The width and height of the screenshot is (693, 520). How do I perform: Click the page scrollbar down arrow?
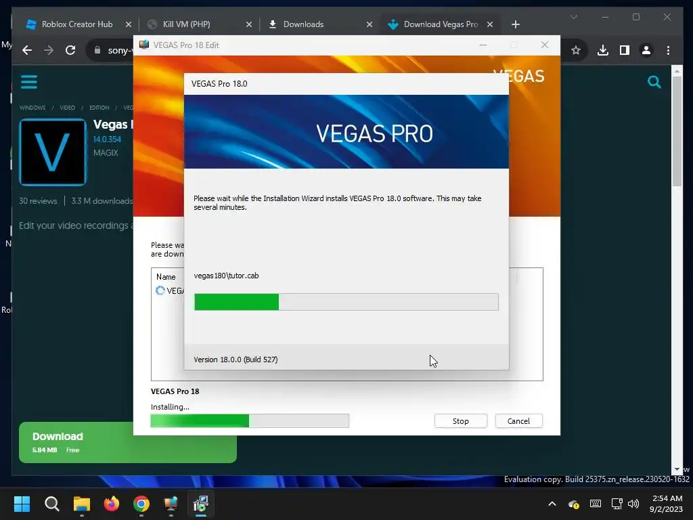(677, 470)
